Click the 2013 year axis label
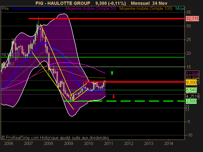 [149, 143]
